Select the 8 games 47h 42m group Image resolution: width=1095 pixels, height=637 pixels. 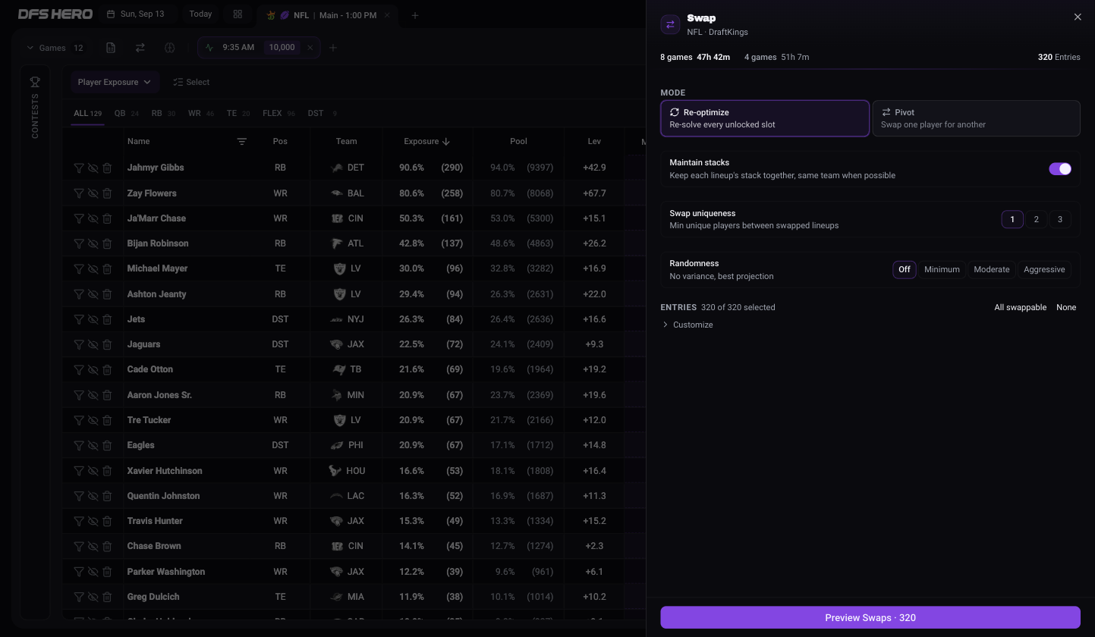695,57
